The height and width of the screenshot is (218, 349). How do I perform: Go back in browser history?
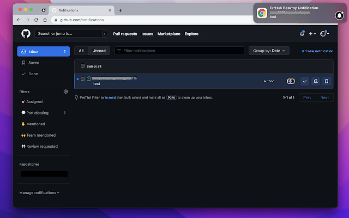point(19,20)
